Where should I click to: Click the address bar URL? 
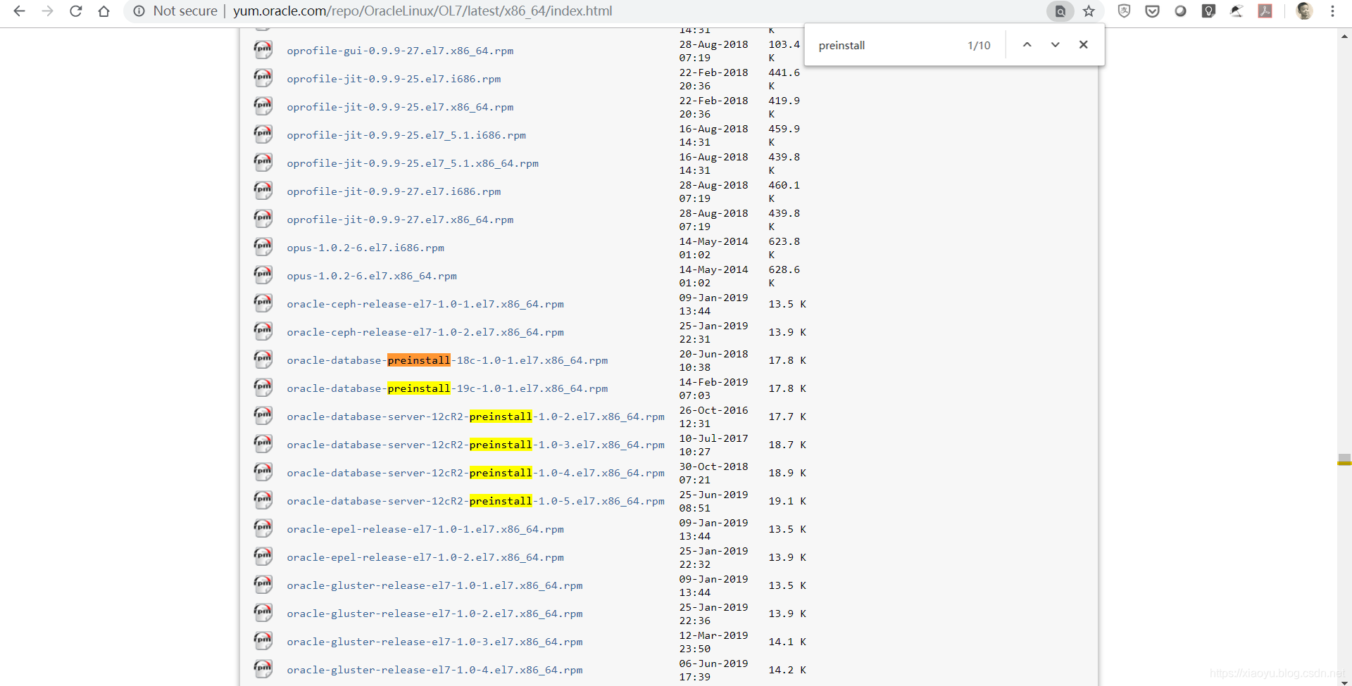click(x=423, y=11)
